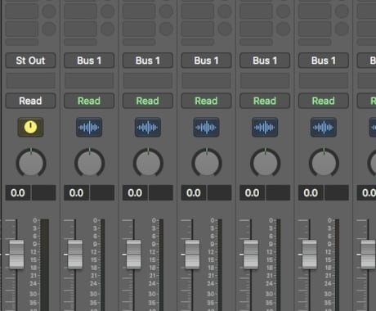Click lower empty send slot on first Bus 1 strip

[80, 29]
